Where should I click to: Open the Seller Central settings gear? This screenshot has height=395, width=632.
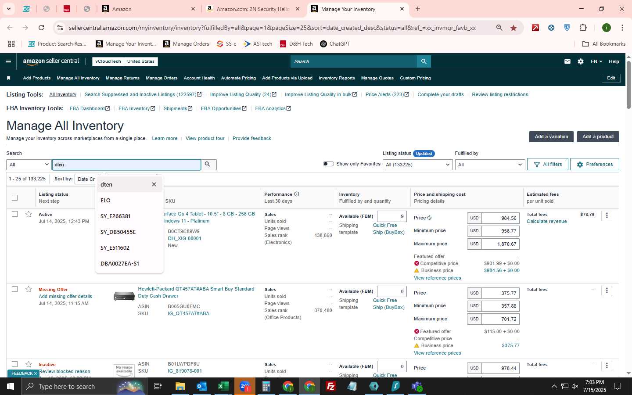(x=581, y=61)
